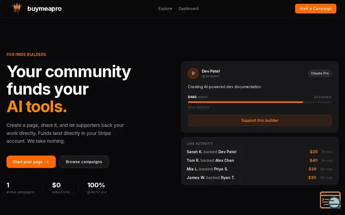Click the $0 raised total stat
The height and width of the screenshot is (215, 345).
click(61, 188)
